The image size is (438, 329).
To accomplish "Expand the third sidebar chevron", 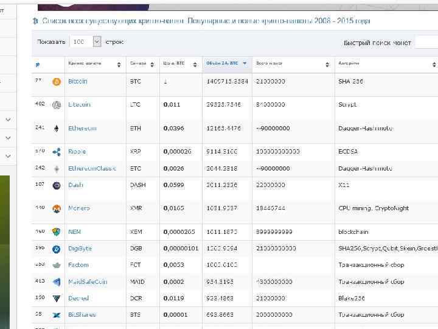I will click(8, 156).
